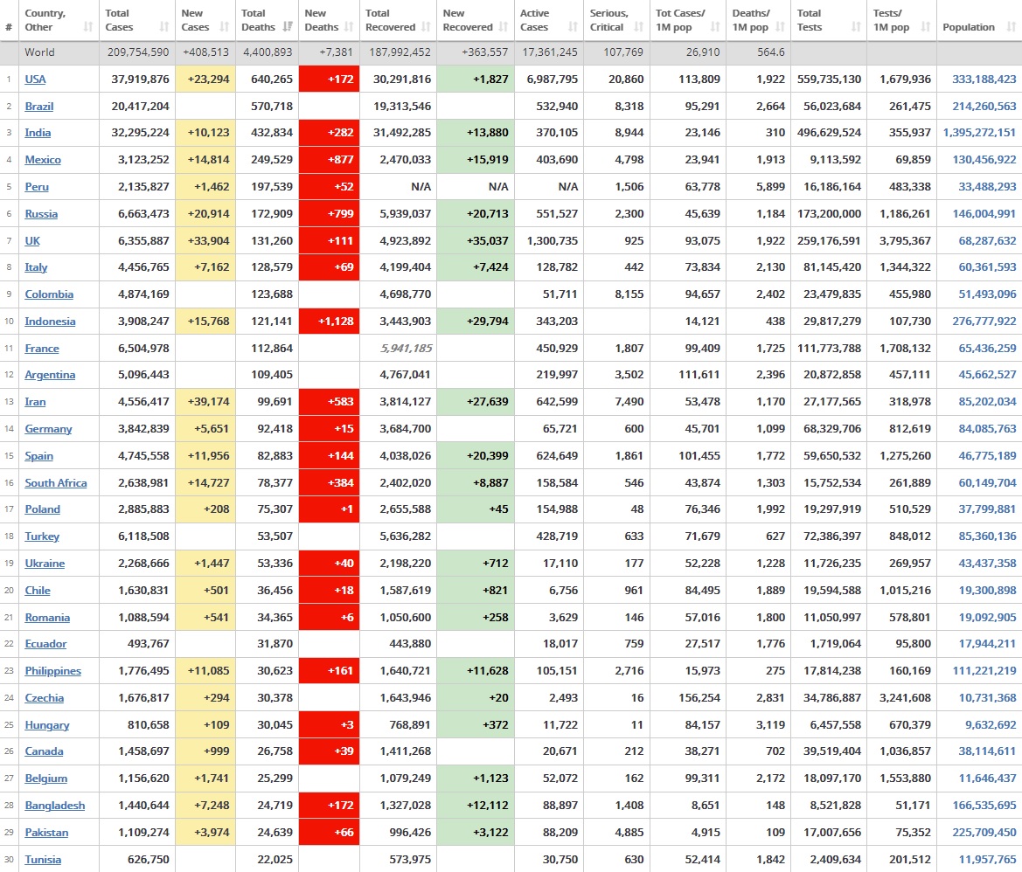Image resolution: width=1022 pixels, height=872 pixels.
Task: Click the New Cases sort arrows icon
Action: pyautogui.click(x=224, y=27)
